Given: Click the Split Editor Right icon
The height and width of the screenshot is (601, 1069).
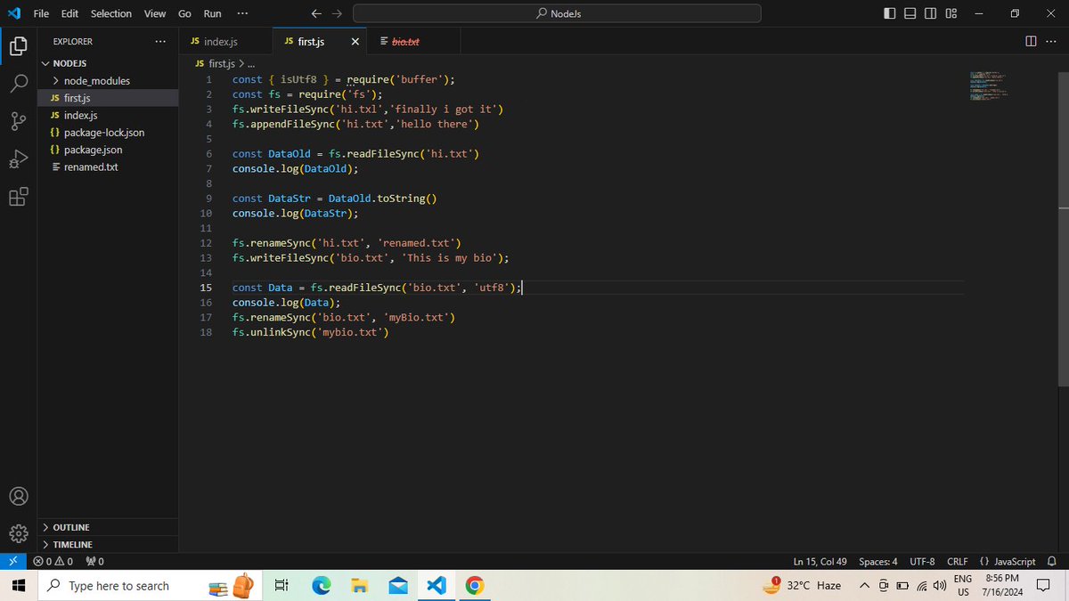Looking at the screenshot, I should point(1031,41).
